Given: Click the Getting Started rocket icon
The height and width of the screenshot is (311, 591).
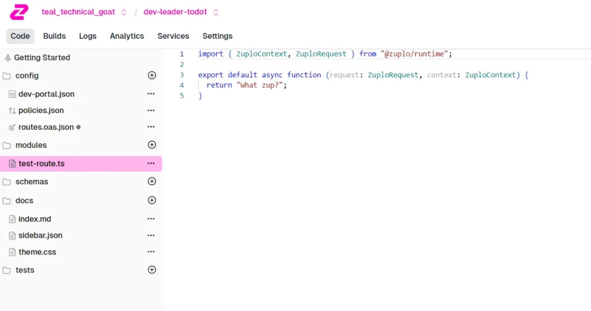Looking at the screenshot, I should click(8, 58).
